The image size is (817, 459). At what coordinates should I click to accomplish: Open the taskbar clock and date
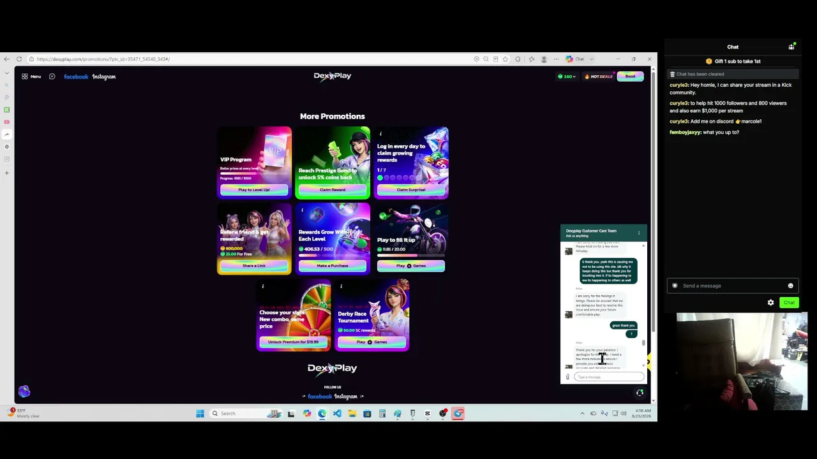641,414
